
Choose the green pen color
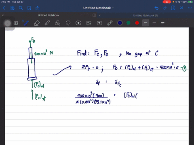pyautogui.click(x=129, y=23)
